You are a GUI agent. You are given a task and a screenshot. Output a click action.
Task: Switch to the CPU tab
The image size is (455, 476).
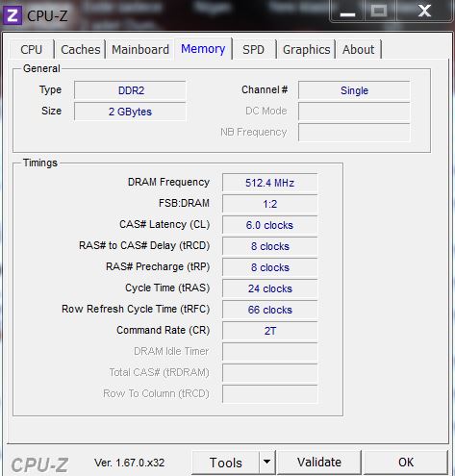[x=32, y=50]
